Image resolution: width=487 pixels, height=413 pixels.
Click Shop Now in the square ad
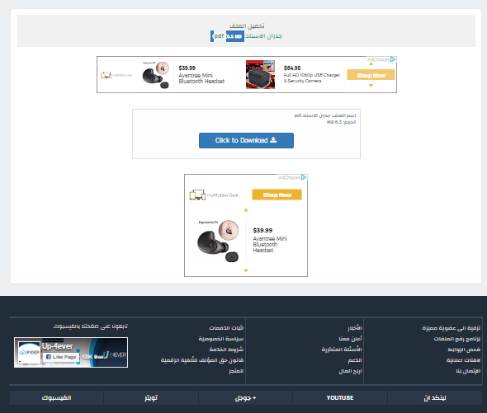[x=277, y=195]
